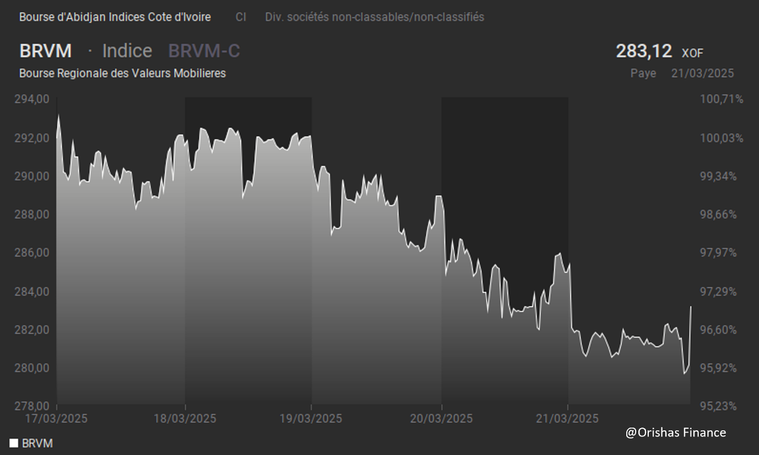Click the BRVM title text
This screenshot has height=455, width=759.
(46, 51)
